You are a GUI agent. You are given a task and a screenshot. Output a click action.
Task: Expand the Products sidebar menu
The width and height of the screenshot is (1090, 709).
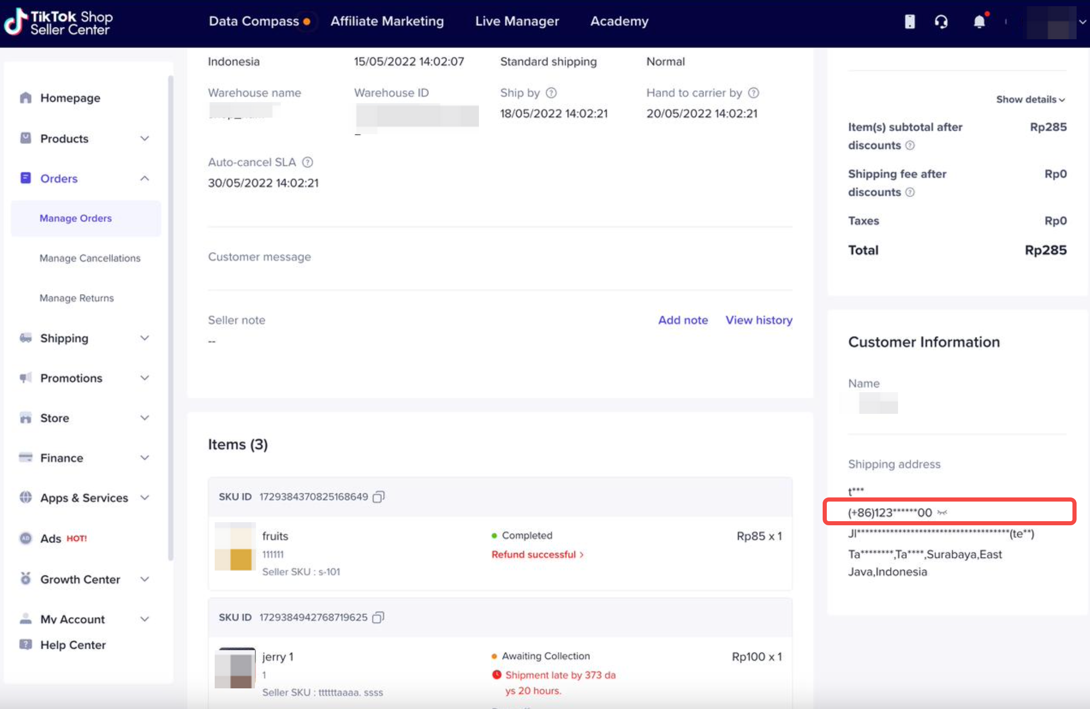145,138
